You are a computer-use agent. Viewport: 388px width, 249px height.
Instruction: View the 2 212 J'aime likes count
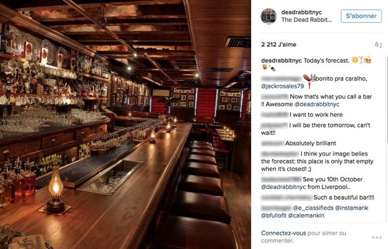(x=278, y=45)
